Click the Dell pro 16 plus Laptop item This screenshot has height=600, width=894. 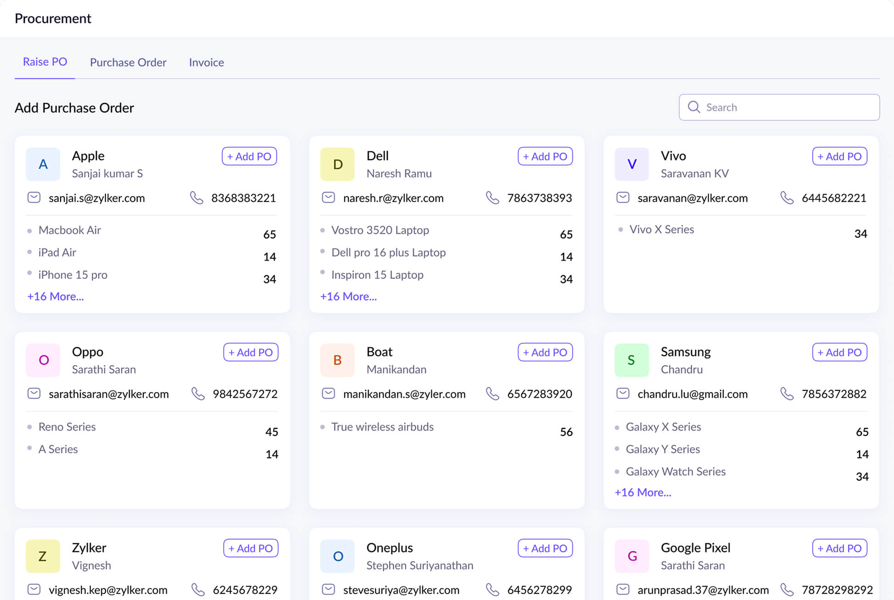388,252
